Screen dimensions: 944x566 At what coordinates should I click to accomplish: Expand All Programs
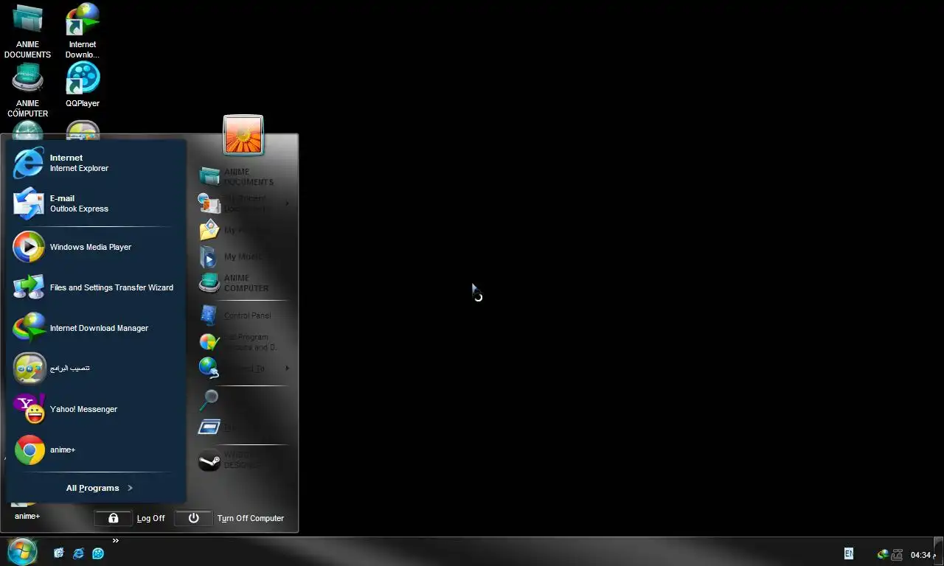tap(99, 488)
